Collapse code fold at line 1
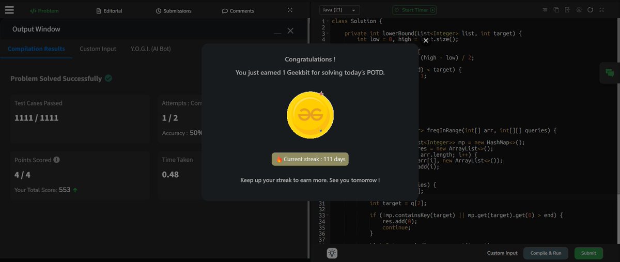620x262 pixels. point(328,22)
